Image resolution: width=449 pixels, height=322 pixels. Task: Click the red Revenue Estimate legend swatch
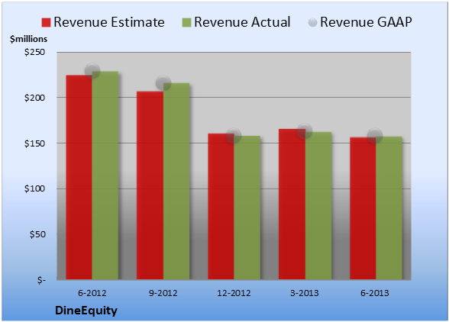[x=46, y=23]
